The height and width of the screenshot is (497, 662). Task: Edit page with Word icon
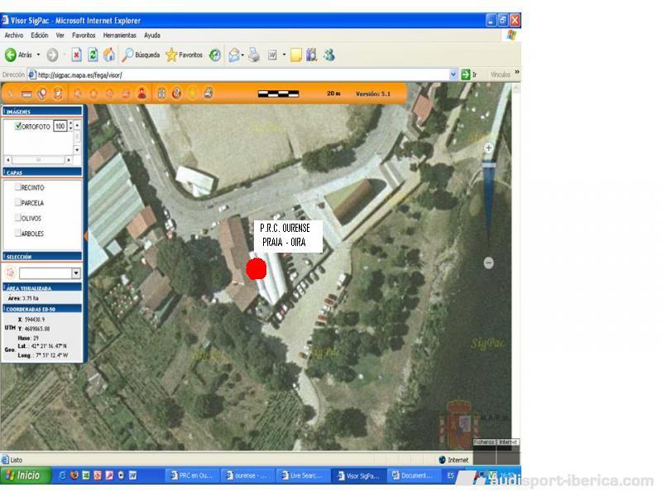coord(272,55)
